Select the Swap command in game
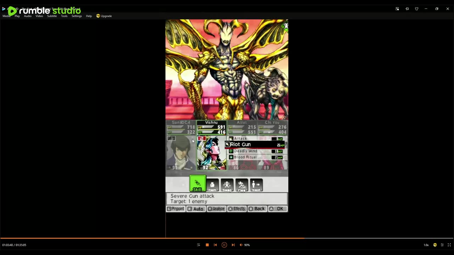Image resolution: width=454 pixels, height=255 pixels. pyautogui.click(x=227, y=185)
